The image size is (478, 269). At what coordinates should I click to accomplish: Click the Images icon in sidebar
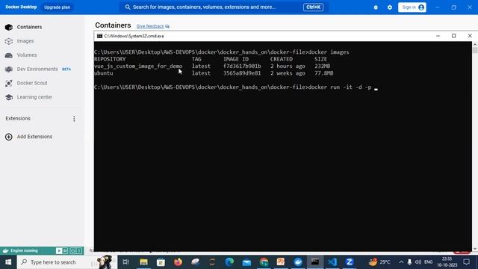pyautogui.click(x=9, y=41)
